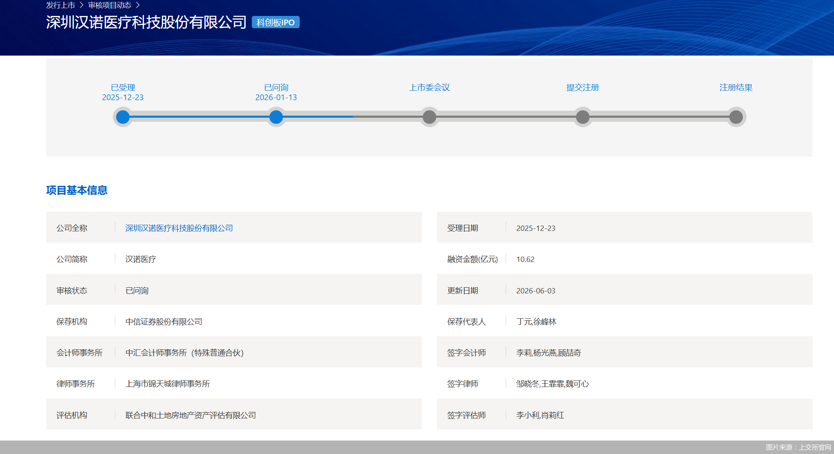The height and width of the screenshot is (454, 834).
Task: Click the 公司简称 field label
Action: (x=72, y=259)
